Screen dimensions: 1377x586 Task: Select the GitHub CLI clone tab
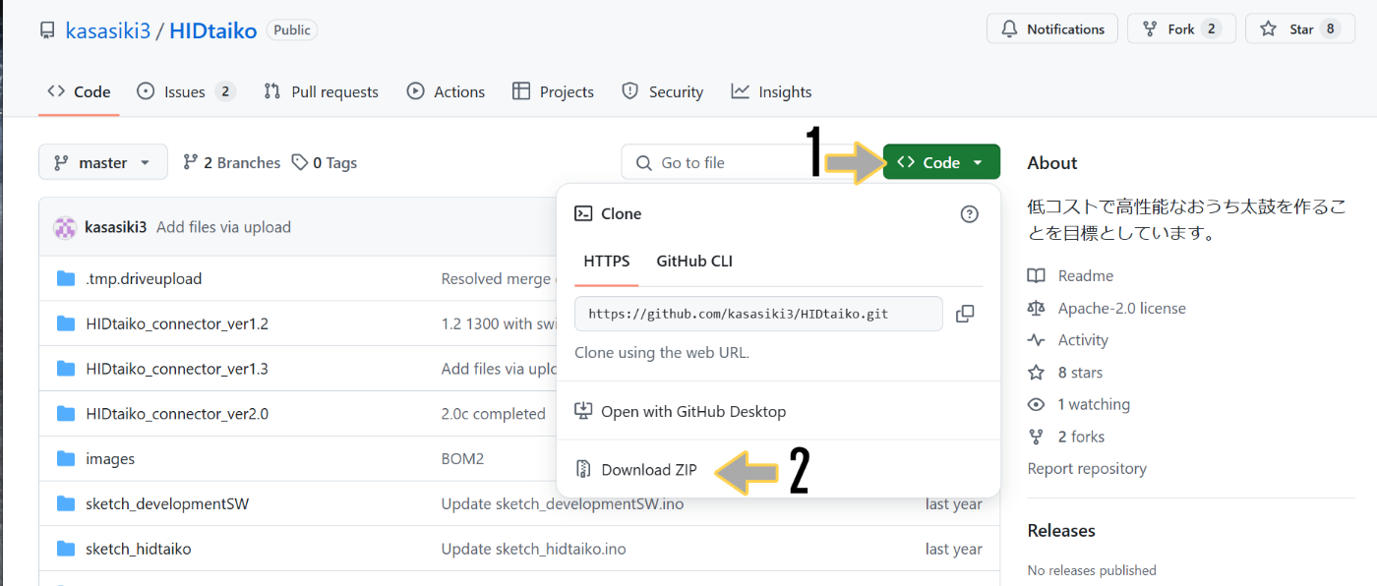pyautogui.click(x=694, y=262)
